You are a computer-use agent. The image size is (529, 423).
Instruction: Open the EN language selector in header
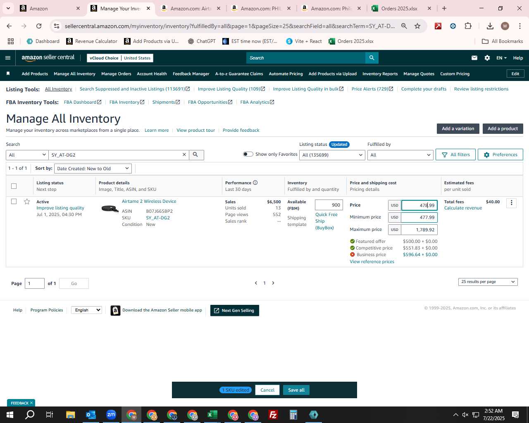[501, 58]
